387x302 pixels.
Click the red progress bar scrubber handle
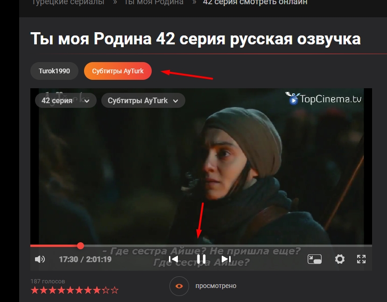pos(80,246)
